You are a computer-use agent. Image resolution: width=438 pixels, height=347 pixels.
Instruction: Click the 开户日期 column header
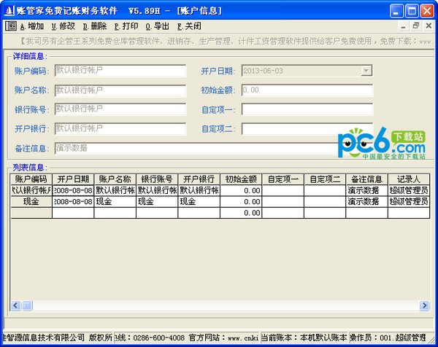tap(73, 179)
